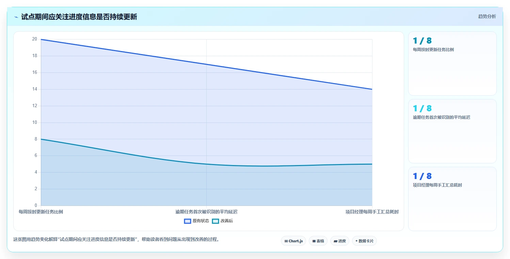Open the Chart.js chip
The image size is (510, 259).
click(293, 241)
